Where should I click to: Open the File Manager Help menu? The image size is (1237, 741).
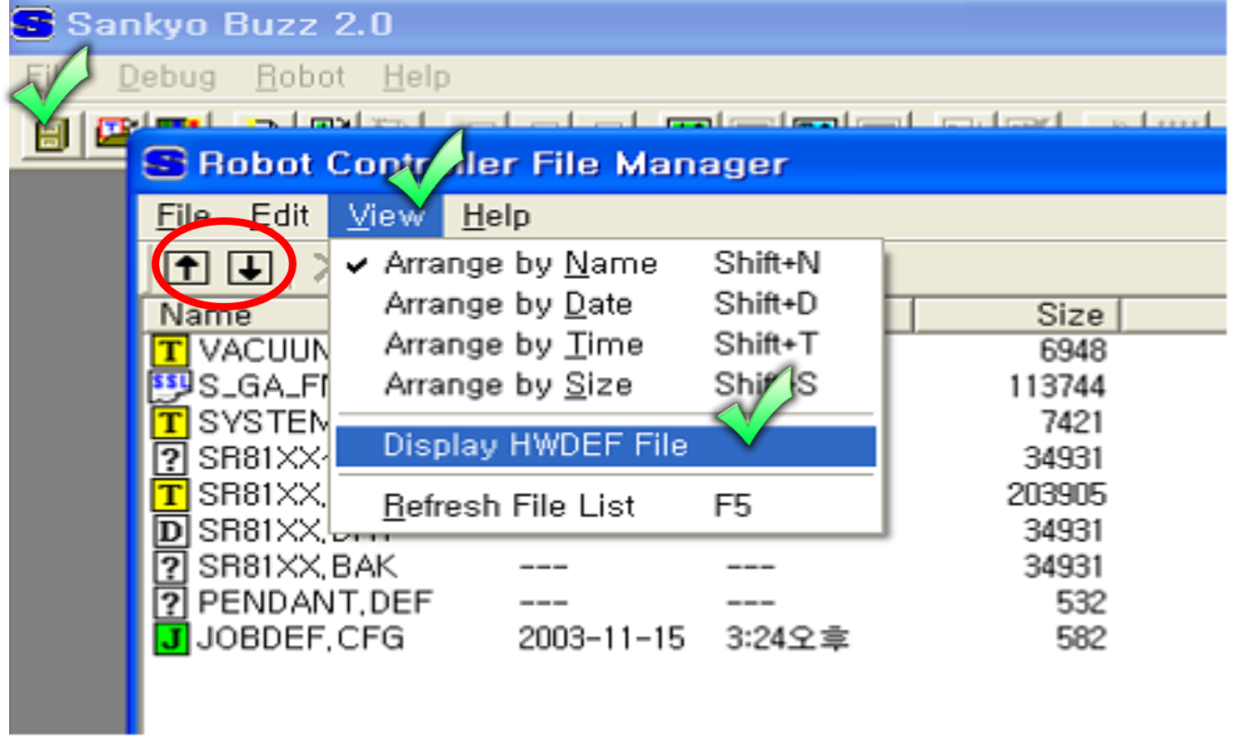pos(496,216)
